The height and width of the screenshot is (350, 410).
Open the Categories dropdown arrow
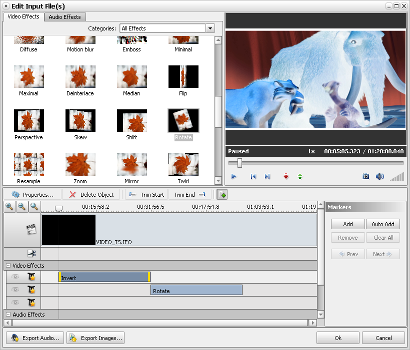210,28
